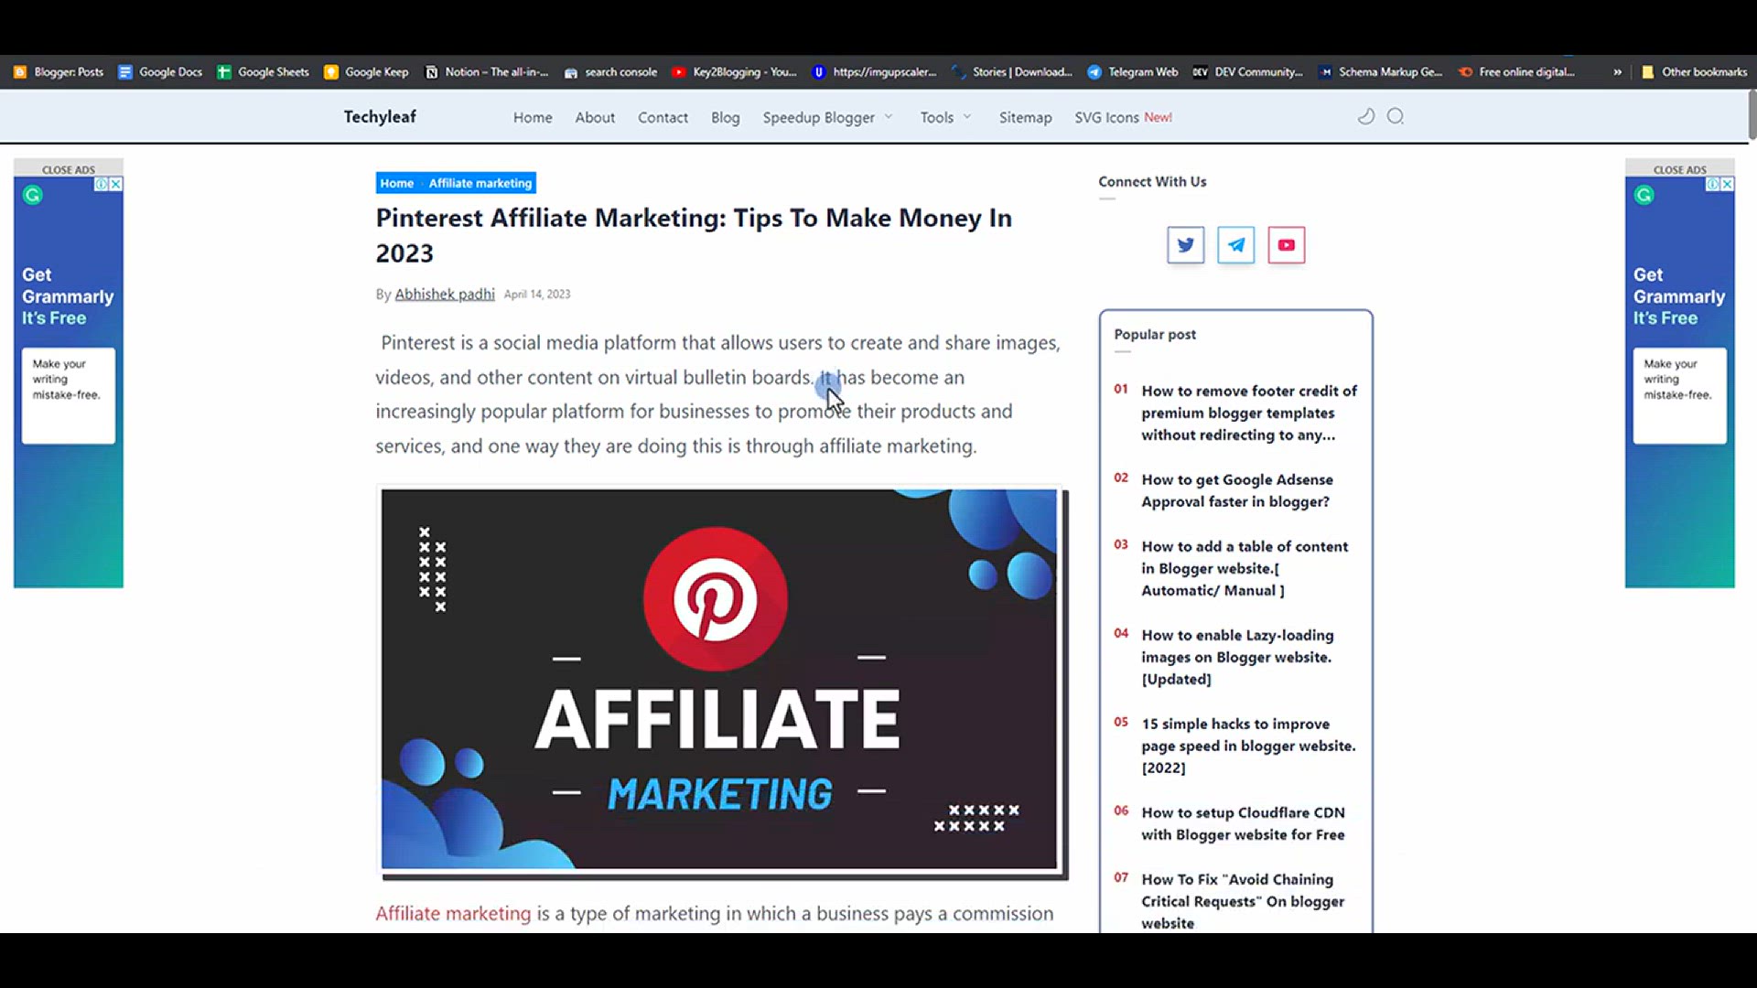Click the page vertical scrollbar
Screen dimensions: 1757x988
click(1752, 115)
